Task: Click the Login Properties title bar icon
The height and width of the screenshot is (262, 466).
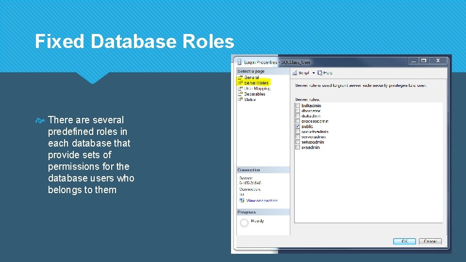Action: pos(239,62)
